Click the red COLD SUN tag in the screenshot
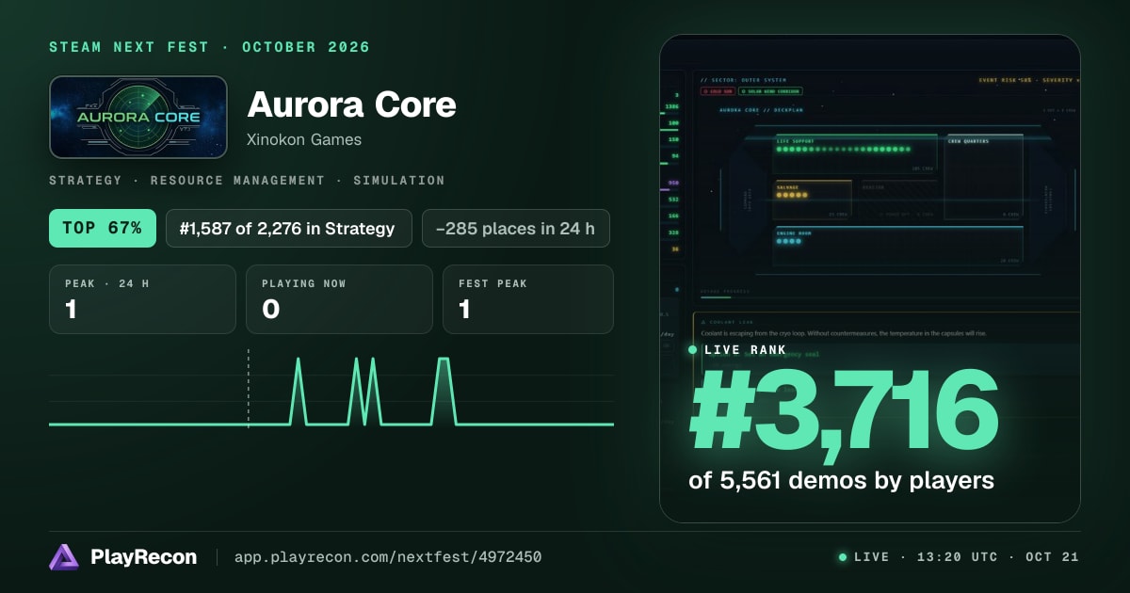Viewport: 1130px width, 593px height. click(717, 92)
